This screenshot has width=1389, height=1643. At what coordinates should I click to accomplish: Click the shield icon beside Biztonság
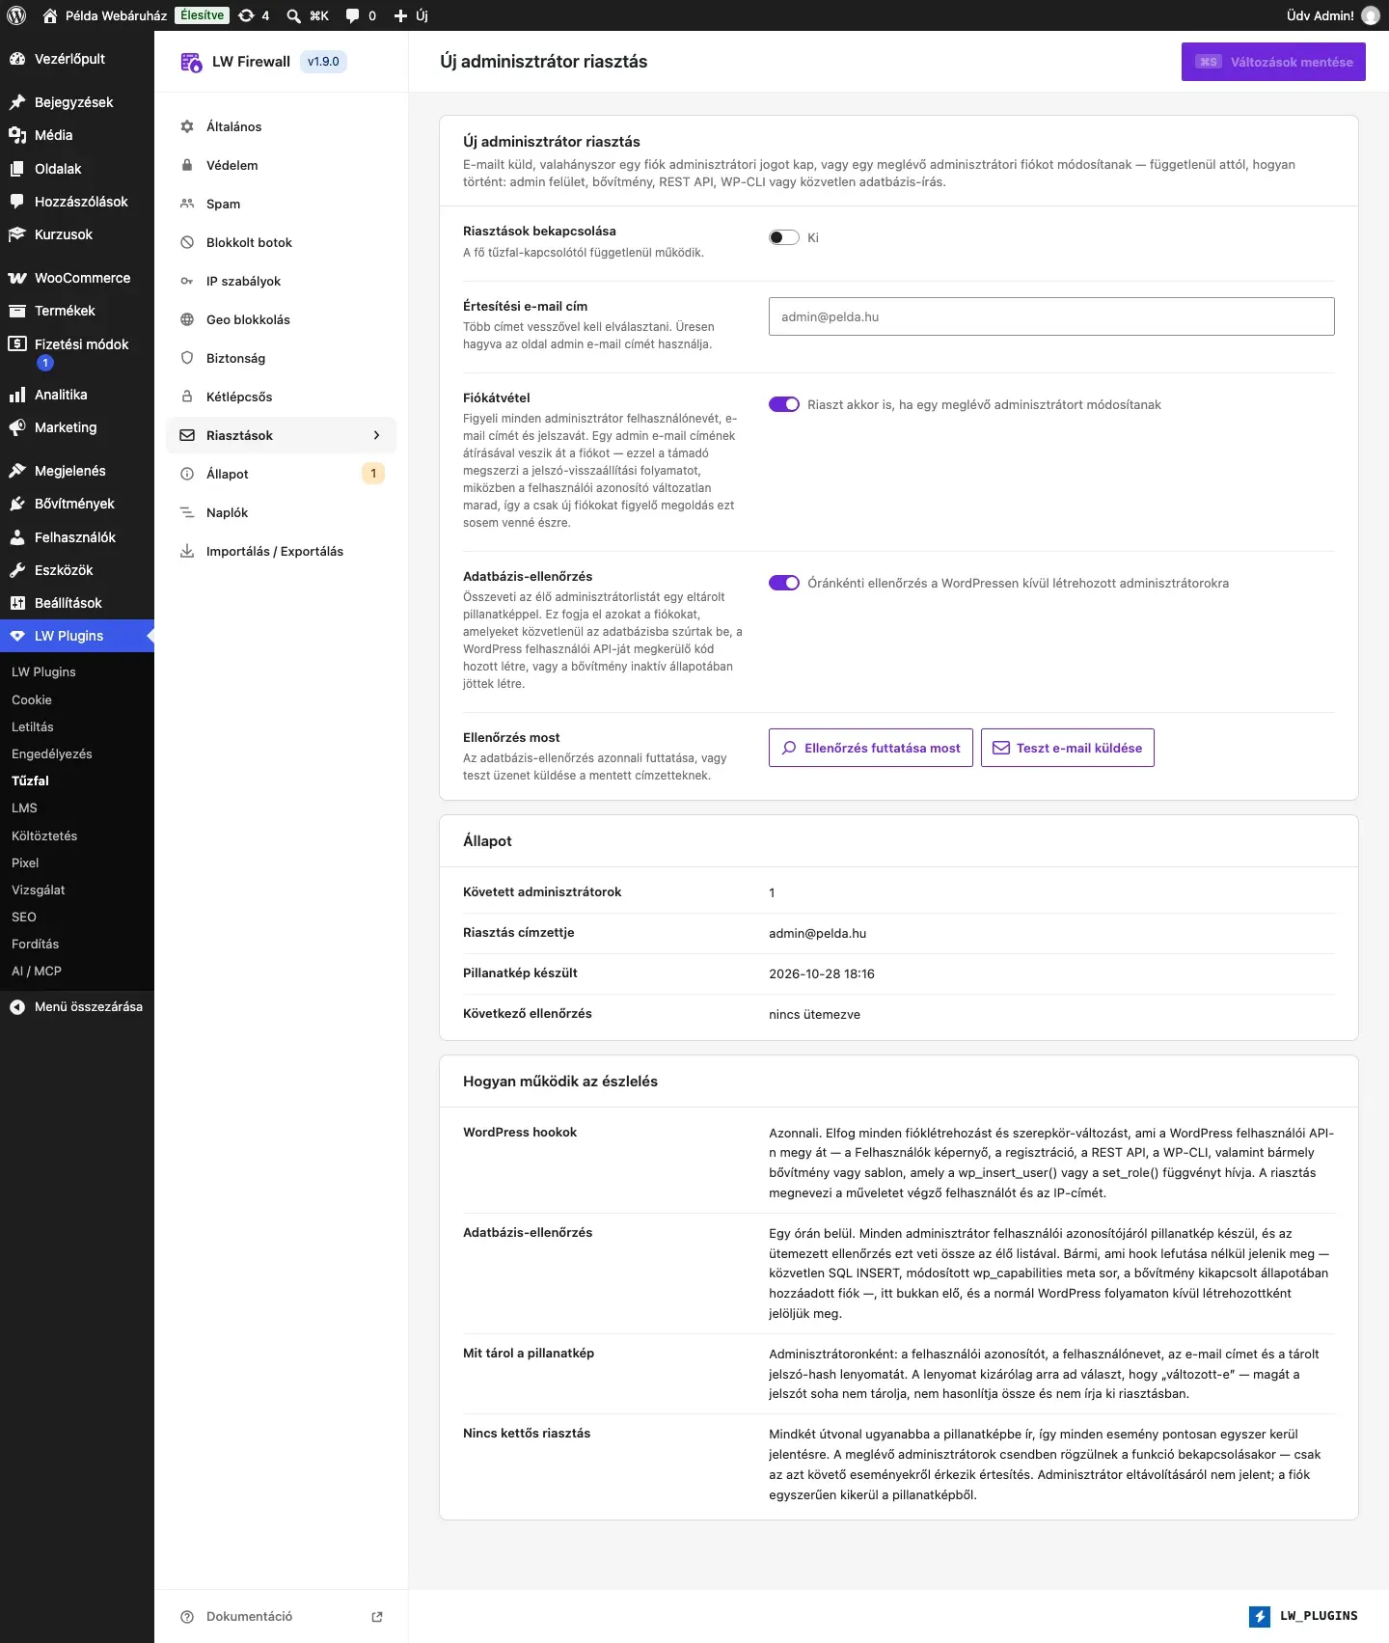point(187,358)
